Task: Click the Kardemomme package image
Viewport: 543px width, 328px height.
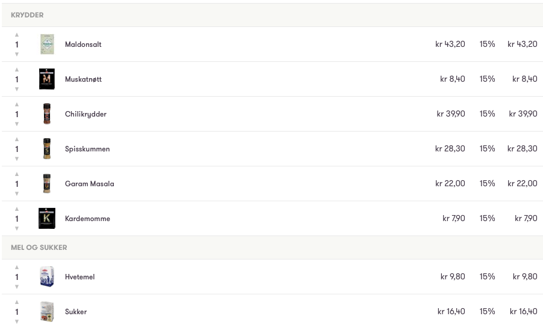Action: (x=47, y=219)
